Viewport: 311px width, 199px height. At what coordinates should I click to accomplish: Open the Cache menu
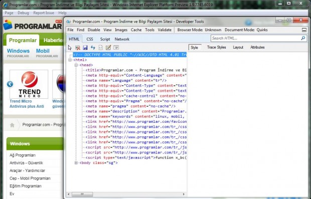pyautogui.click(x=136, y=30)
